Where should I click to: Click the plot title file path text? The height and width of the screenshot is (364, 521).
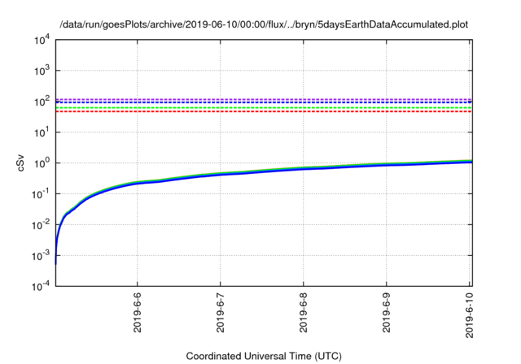[264, 24]
